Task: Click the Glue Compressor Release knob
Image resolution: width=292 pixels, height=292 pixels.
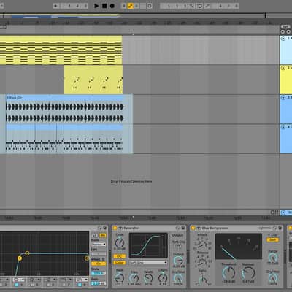Action: [x=202, y=262]
